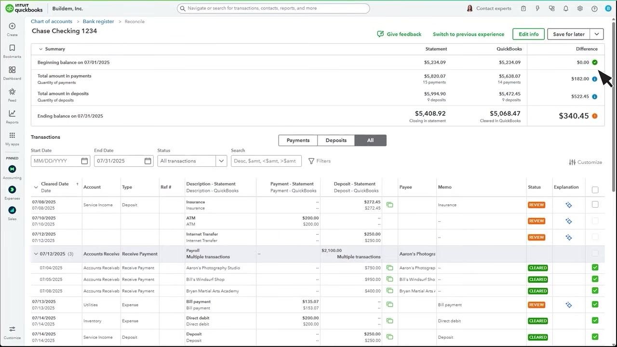This screenshot has width=617, height=347.
Task: Open End Date calendar picker
Action: click(x=148, y=161)
